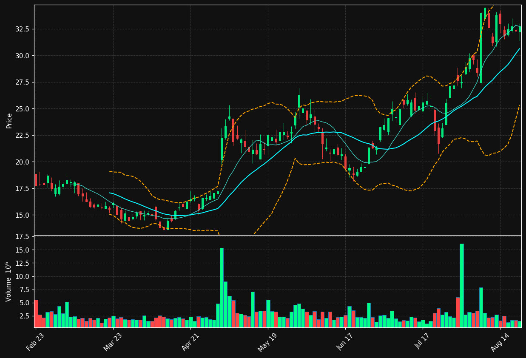526x358 pixels.
Task: Click the tallest green volume bar near August
Action: point(462,285)
